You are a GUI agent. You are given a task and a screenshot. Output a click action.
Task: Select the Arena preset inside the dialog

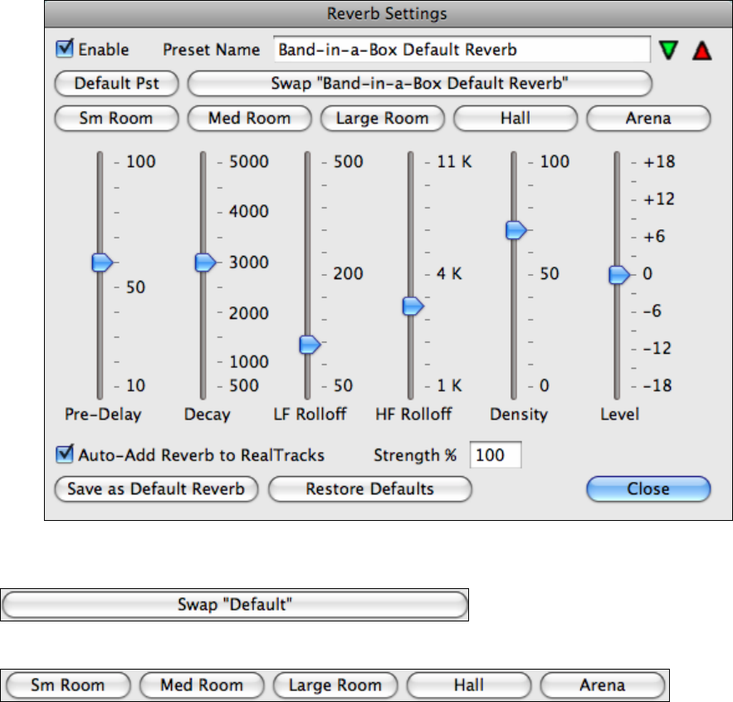coord(648,118)
